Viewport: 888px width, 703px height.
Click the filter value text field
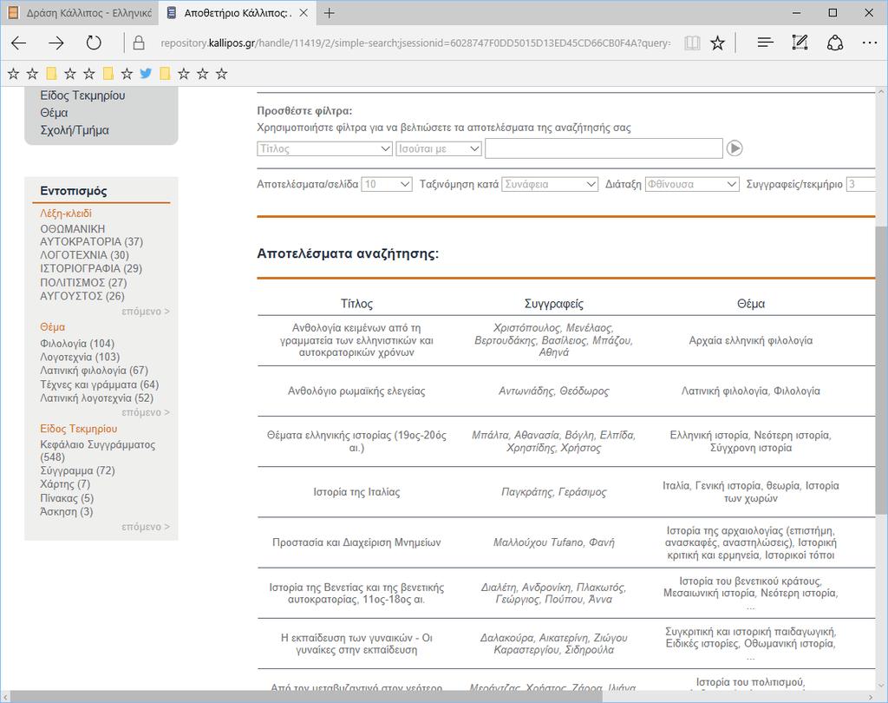(604, 148)
